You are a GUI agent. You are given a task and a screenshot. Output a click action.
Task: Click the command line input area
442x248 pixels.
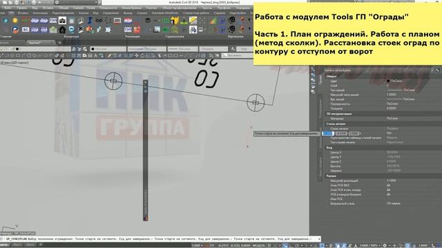160,239
